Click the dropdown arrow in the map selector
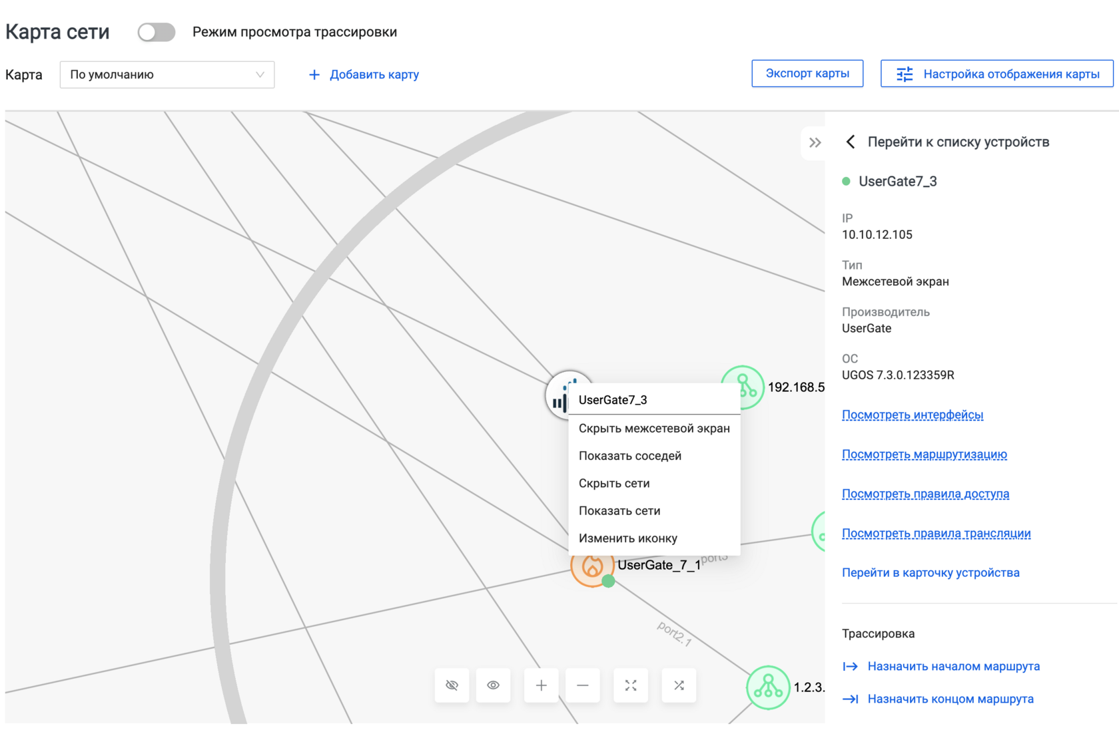The width and height of the screenshot is (1119, 730). tap(260, 75)
